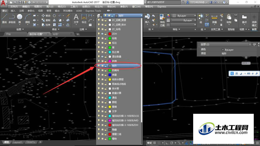Click the Save icon in quick access toolbar
This screenshot has width=260, height=146.
point(20,2)
